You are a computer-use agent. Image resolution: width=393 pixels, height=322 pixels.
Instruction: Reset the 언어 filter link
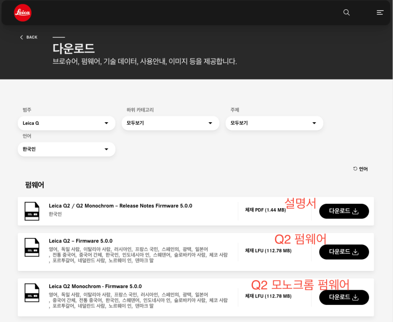point(361,169)
